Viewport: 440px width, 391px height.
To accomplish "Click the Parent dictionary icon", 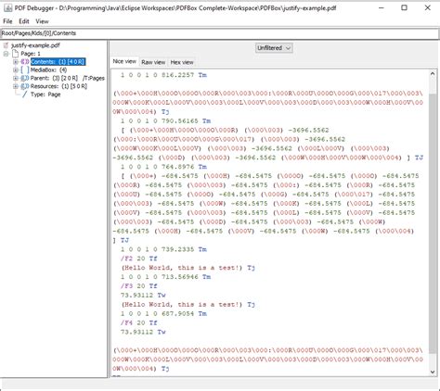I will 25,78.
